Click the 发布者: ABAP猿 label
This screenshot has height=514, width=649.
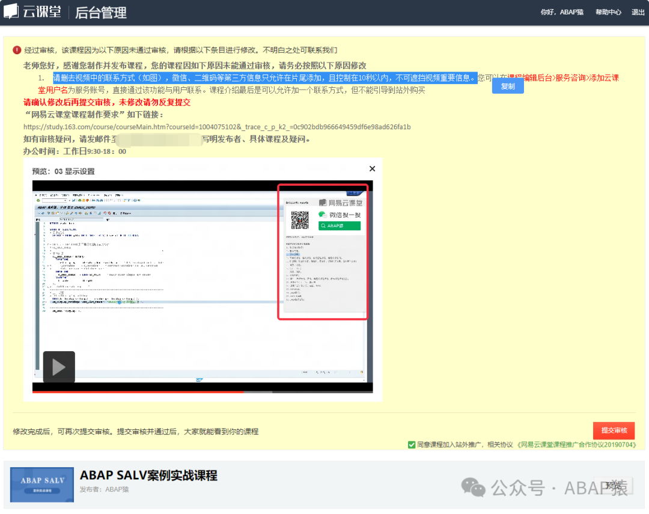coord(105,489)
